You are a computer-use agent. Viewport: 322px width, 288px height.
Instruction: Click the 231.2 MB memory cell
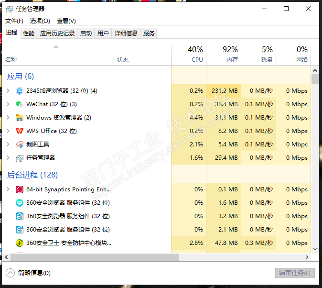[x=224, y=91]
